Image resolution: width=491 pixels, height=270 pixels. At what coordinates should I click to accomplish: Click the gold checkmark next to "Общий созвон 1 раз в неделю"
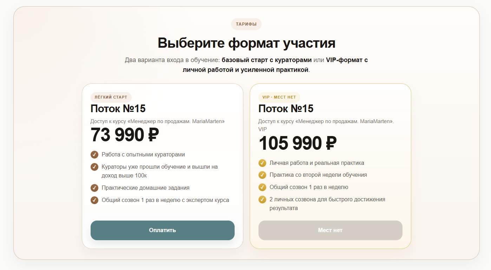[x=262, y=187]
